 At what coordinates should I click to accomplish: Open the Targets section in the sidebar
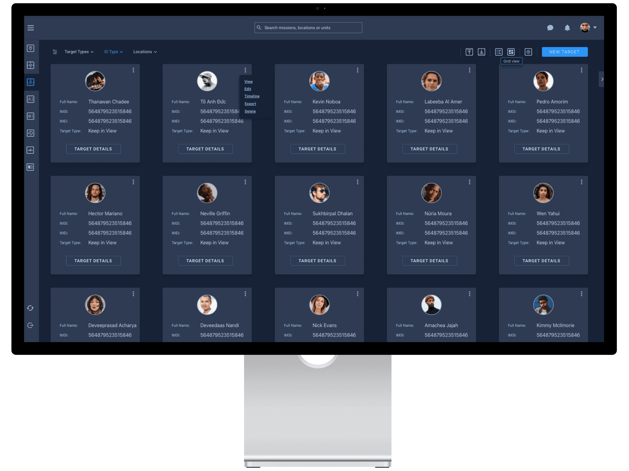(x=30, y=82)
